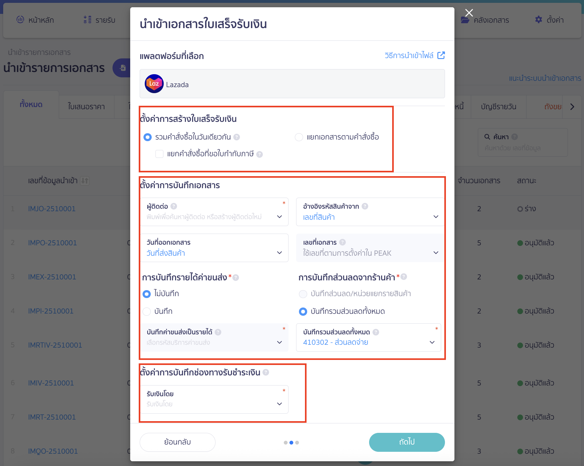Image resolution: width=584 pixels, height=466 pixels.
Task: Open the เลขที่เอกสาร document number dropdown
Action: coord(436,253)
